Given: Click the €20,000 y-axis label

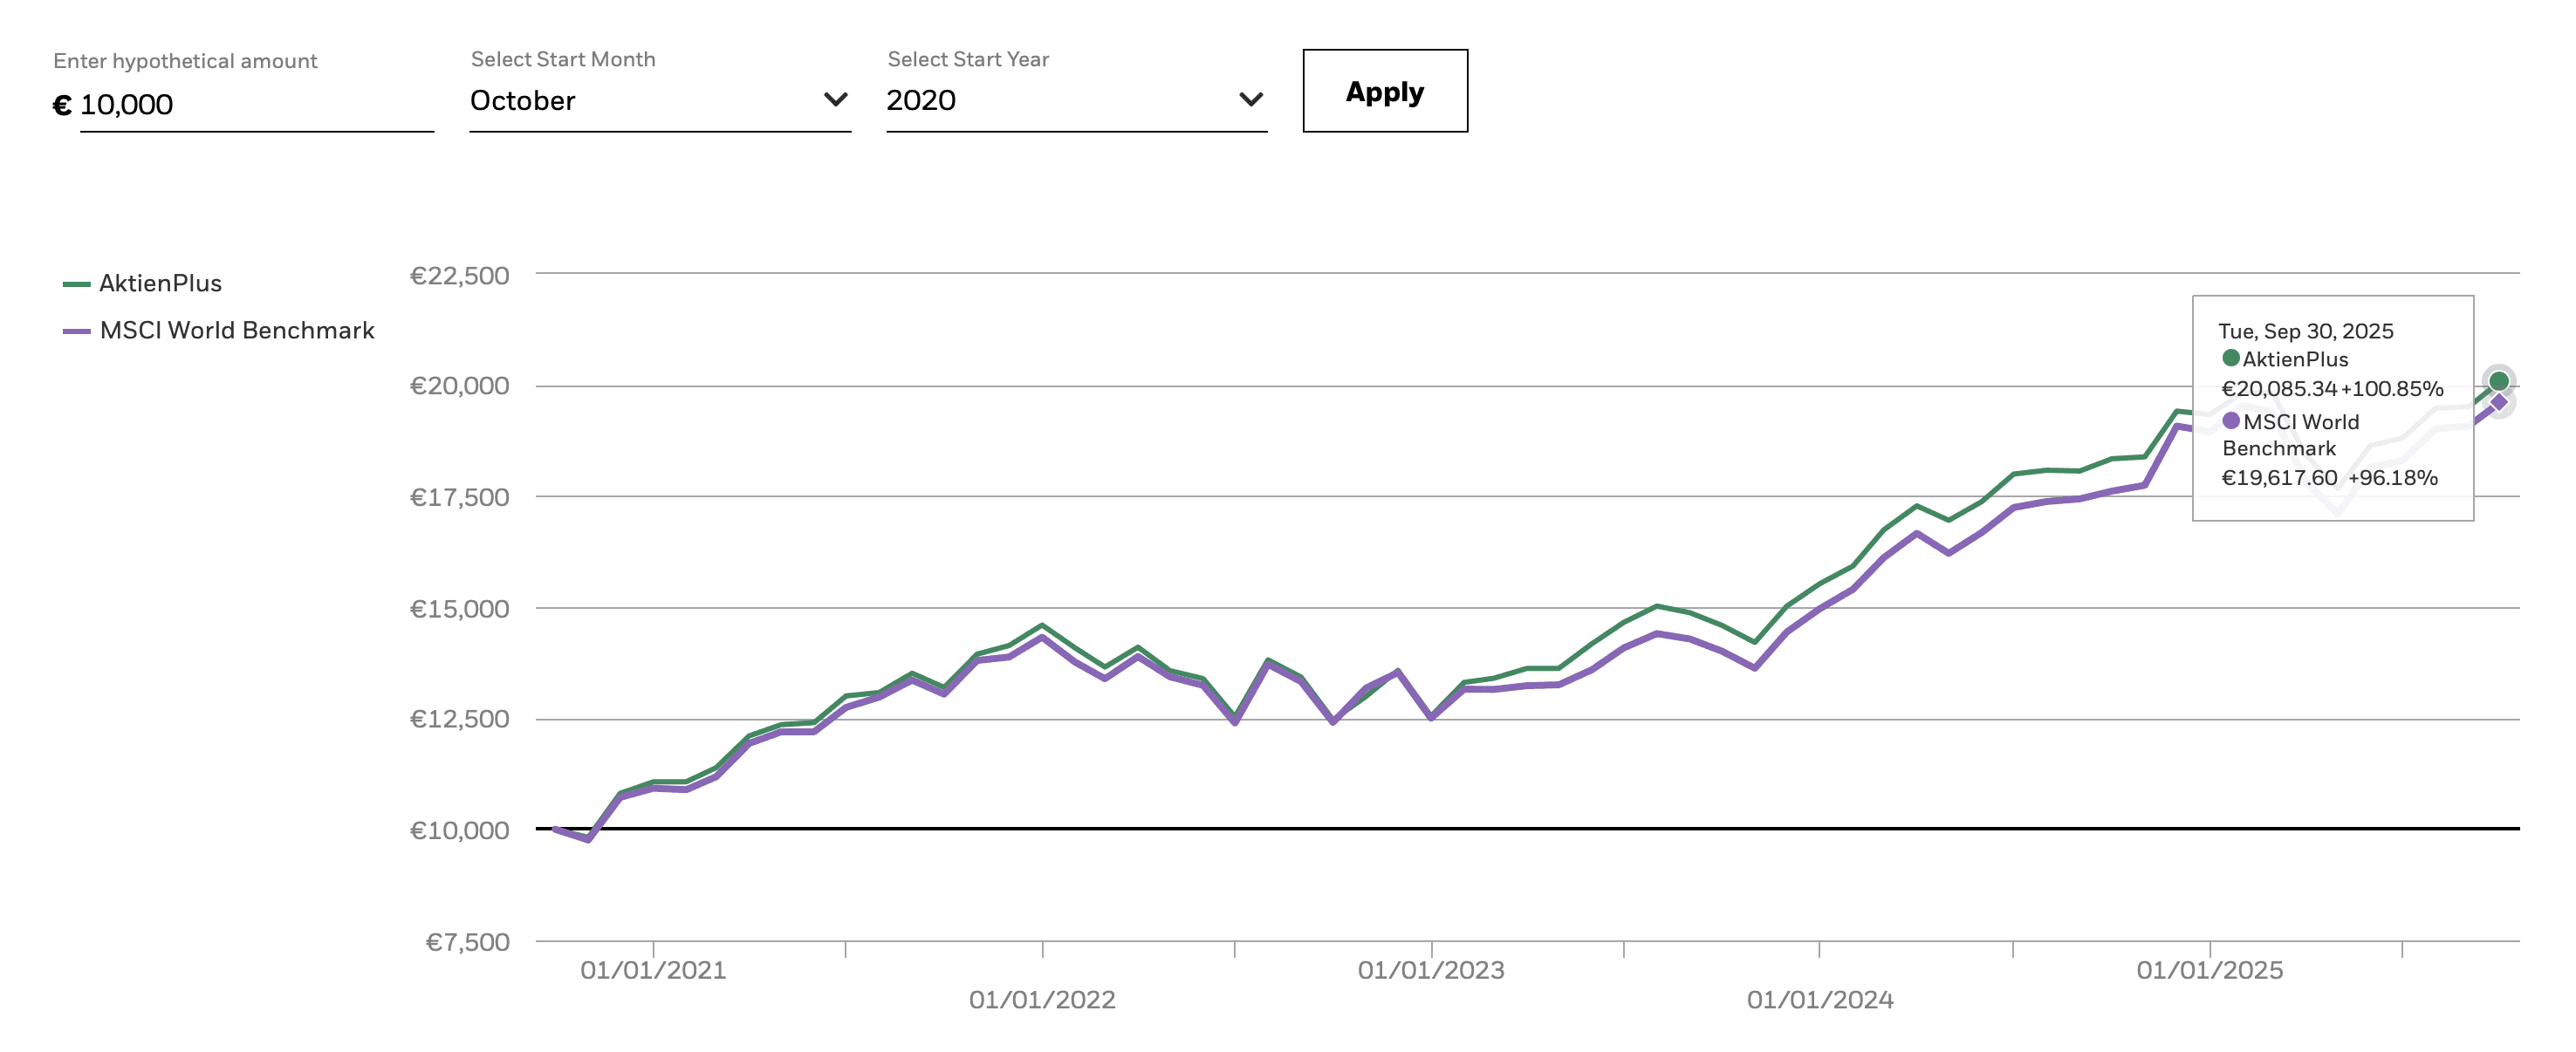Looking at the screenshot, I should (x=459, y=386).
